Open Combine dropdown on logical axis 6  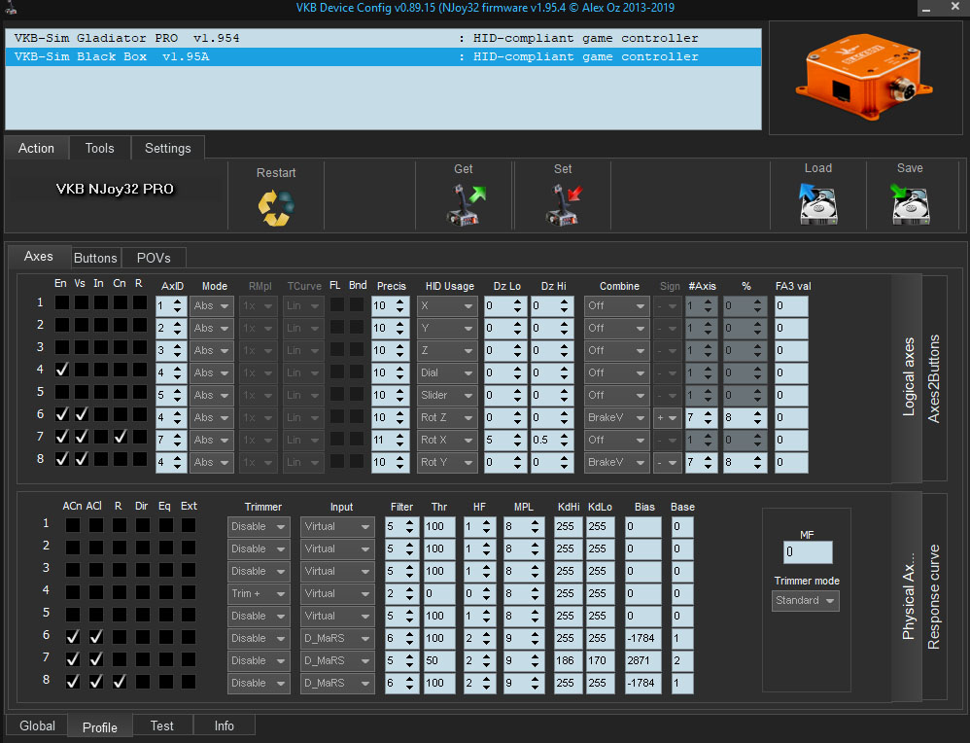[617, 417]
